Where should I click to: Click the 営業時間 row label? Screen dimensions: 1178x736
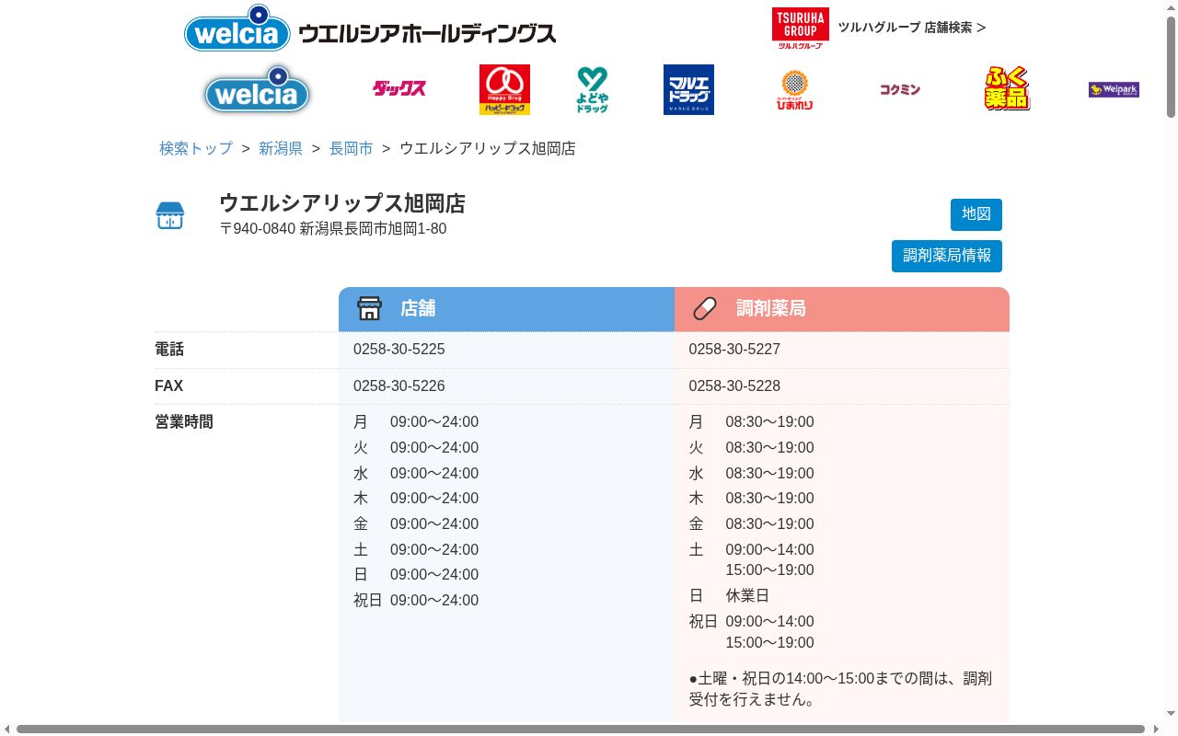(184, 422)
